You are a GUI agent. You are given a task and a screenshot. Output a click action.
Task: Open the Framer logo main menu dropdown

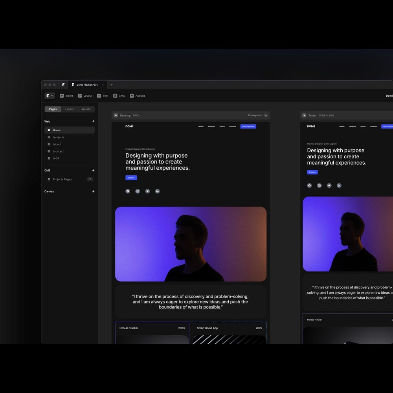[x=50, y=95]
